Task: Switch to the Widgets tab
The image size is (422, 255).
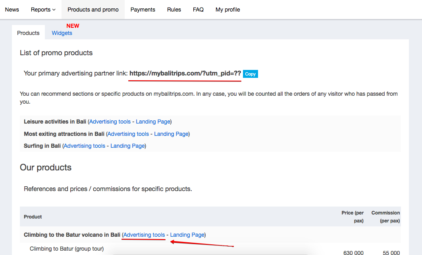Action: point(62,33)
